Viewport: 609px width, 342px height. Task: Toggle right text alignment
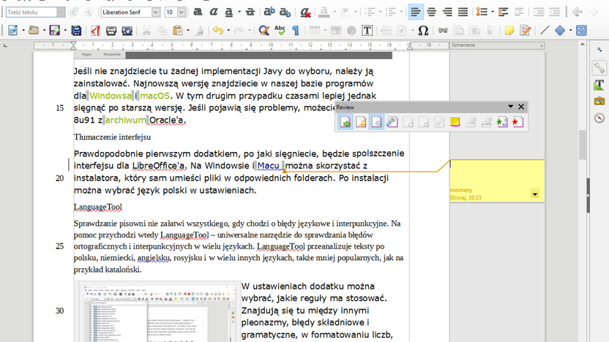pos(447,12)
